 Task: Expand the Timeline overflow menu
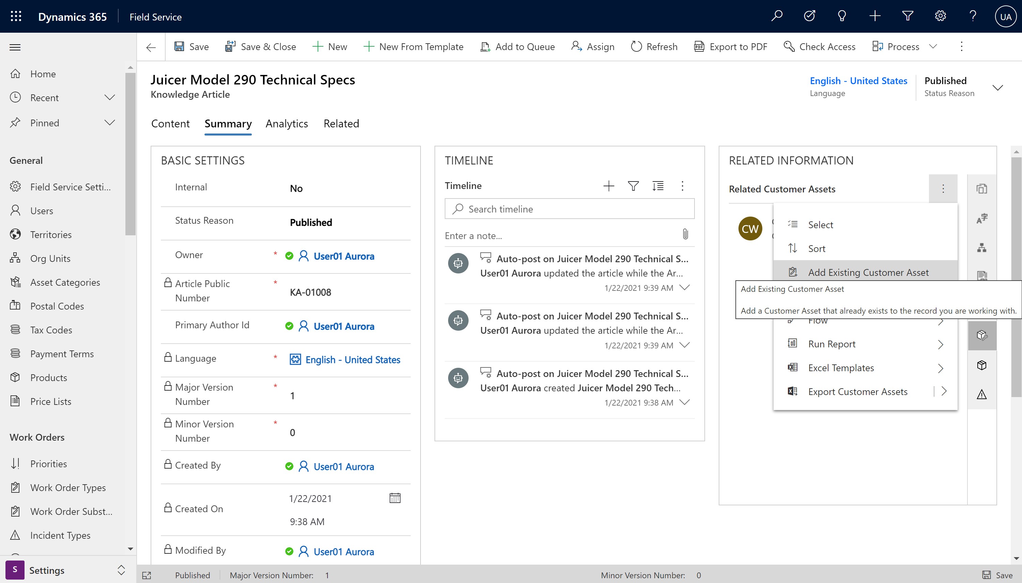tap(682, 185)
